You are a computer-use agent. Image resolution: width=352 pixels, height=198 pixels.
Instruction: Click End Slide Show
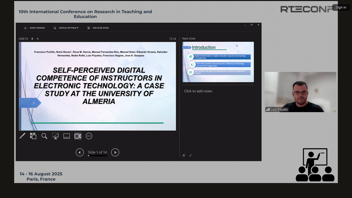click(98, 28)
